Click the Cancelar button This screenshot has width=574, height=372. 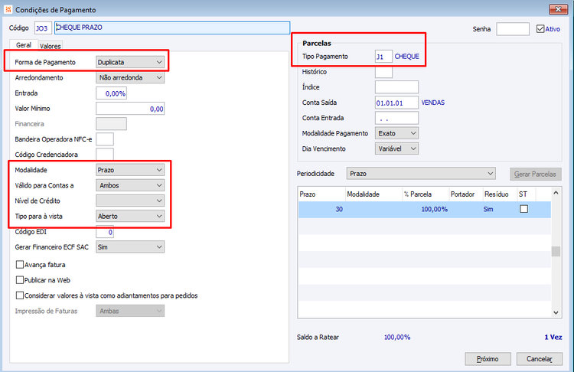pyautogui.click(x=540, y=359)
